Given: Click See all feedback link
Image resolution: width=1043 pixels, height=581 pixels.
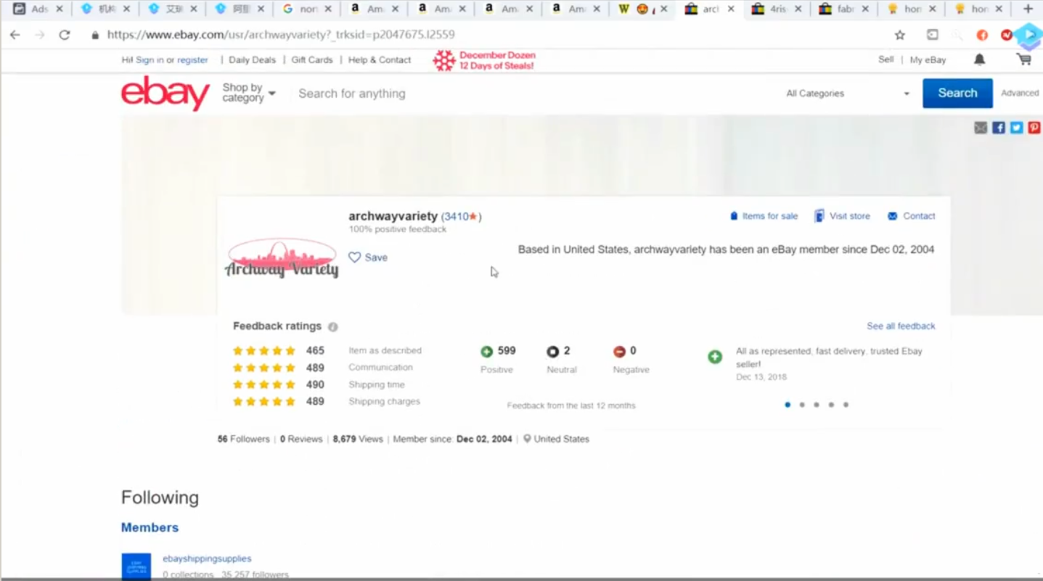Looking at the screenshot, I should pyautogui.click(x=901, y=326).
